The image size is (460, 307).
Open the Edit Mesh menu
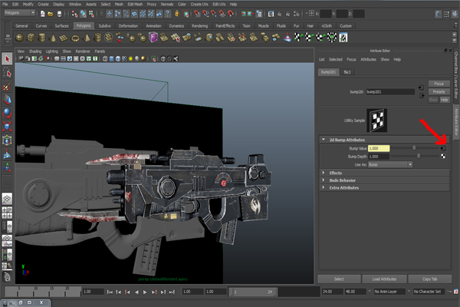[x=135, y=4]
